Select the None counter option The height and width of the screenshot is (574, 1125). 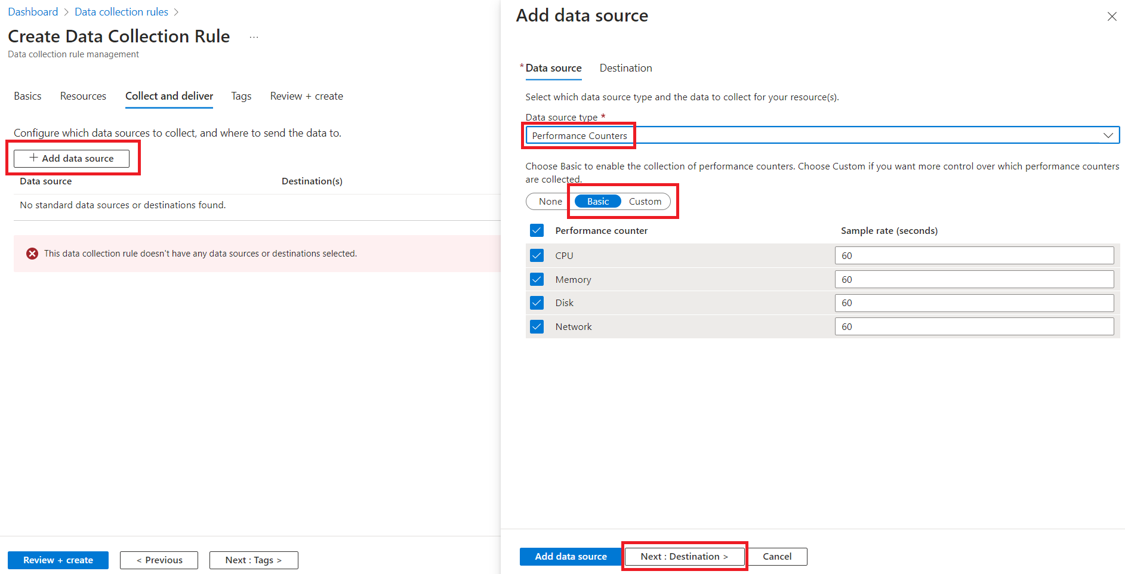click(x=550, y=202)
